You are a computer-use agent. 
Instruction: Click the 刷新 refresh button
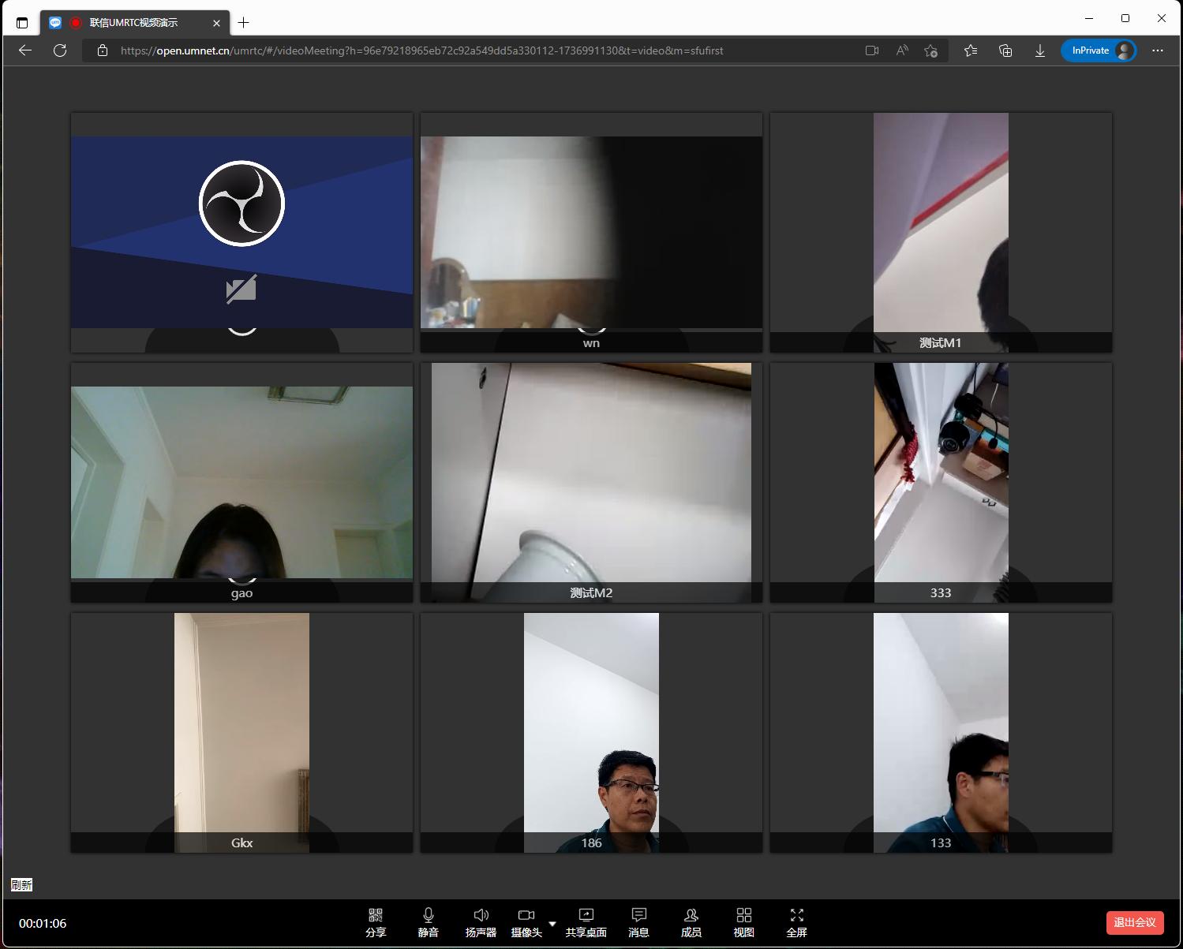click(21, 885)
